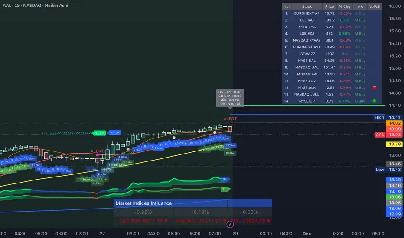
Task: Click the green VolRSI dot for NYSE:UP
Action: coord(375,101)
